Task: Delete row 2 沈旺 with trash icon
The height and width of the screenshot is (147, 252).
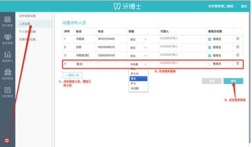Action: point(238,47)
